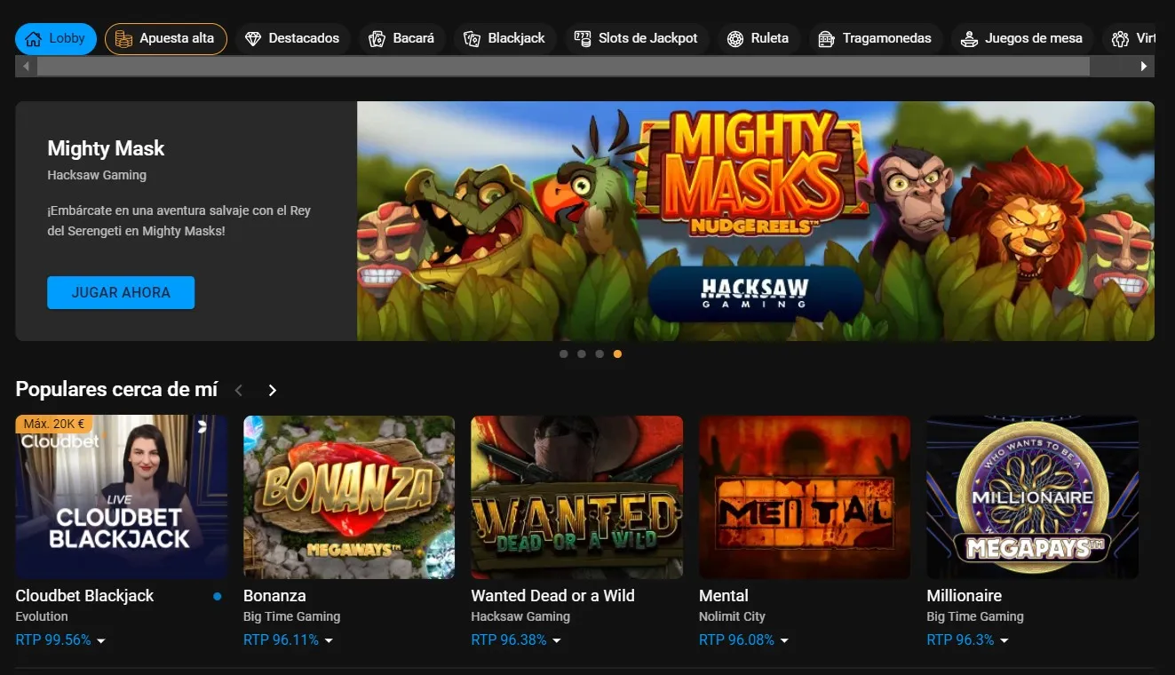
Task: Click the Destacados diamond icon
Action: click(253, 39)
